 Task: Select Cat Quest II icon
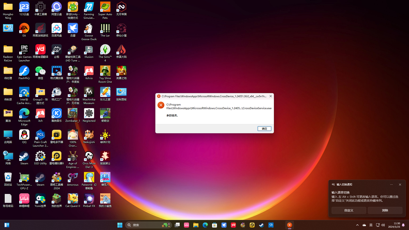pyautogui.click(x=73, y=201)
